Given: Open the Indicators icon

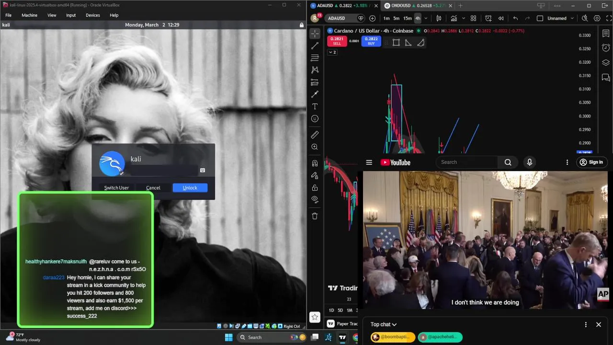Looking at the screenshot, I should (x=454, y=18).
